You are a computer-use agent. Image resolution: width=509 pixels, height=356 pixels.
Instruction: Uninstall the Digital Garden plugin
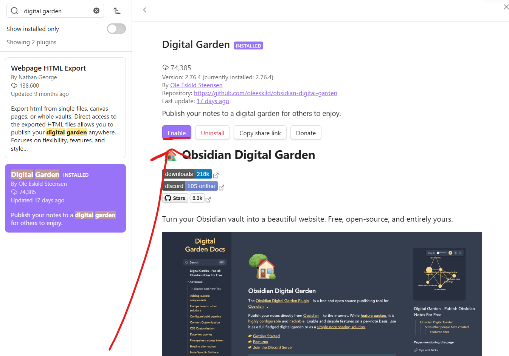tap(213, 133)
